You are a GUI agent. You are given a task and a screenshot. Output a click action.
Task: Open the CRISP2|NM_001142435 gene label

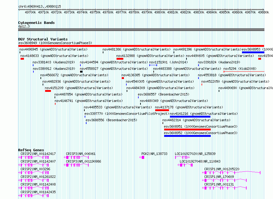pyautogui.click(x=38, y=192)
